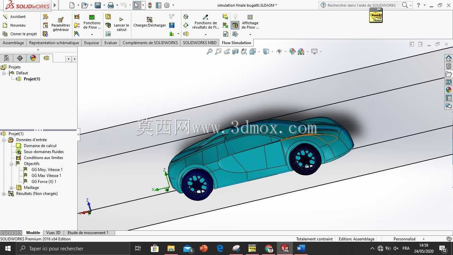Select Projet(1) under Défaut

pyautogui.click(x=32, y=79)
